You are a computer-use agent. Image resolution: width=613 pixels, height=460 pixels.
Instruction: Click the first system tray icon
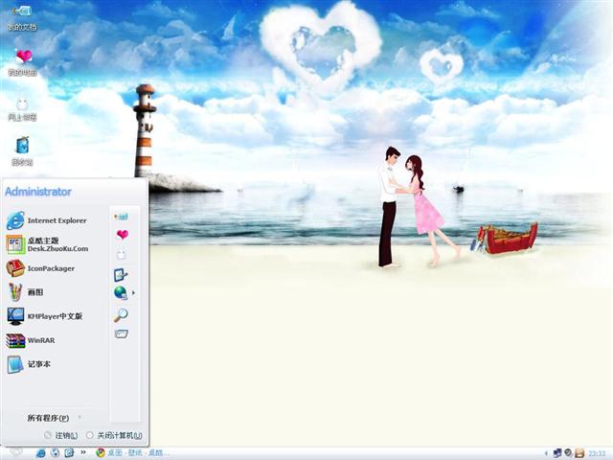pos(557,453)
